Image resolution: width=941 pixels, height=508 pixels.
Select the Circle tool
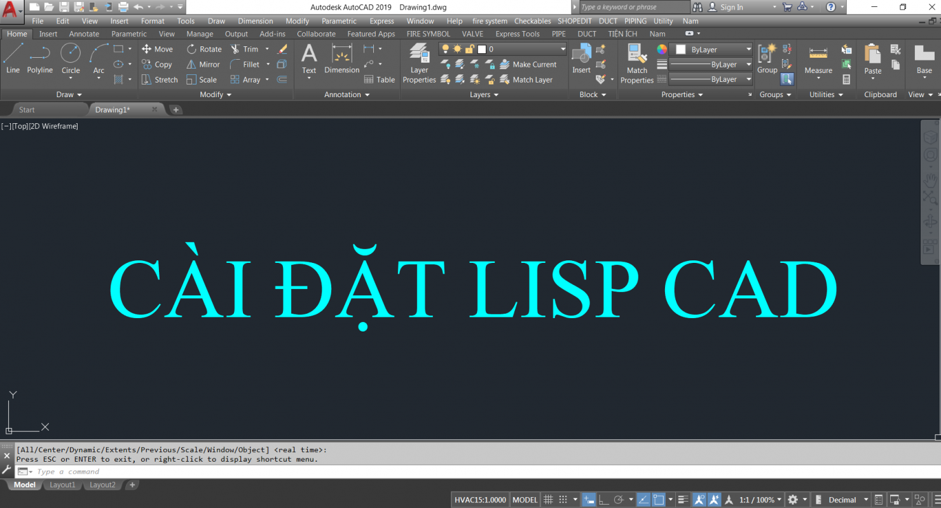71,58
